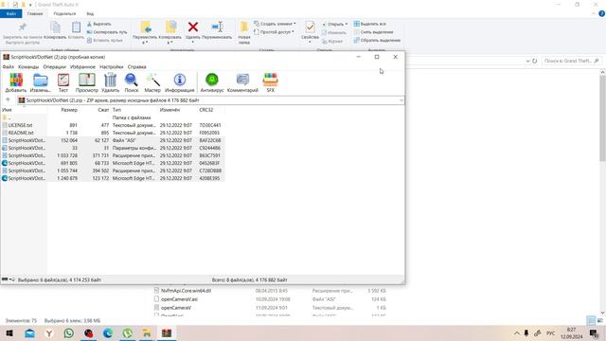This screenshot has height=341, width=606.
Task: Select the Файл "ASI" row sized 152 064
Action: tap(113, 140)
